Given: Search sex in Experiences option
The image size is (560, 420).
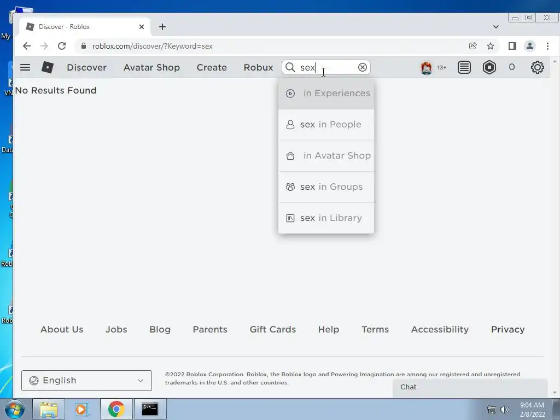Looking at the screenshot, I should 326,93.
